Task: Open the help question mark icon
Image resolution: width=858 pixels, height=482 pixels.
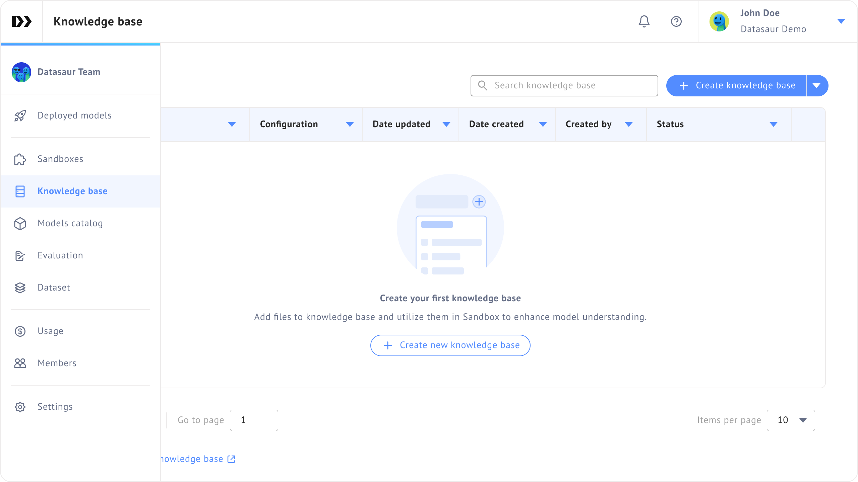Action: [676, 21]
